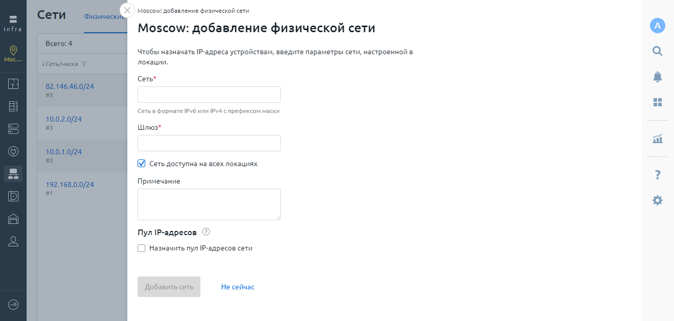Viewport: 674px width, 321px height.
Task: Open the help question mark icon
Action: pos(658,175)
